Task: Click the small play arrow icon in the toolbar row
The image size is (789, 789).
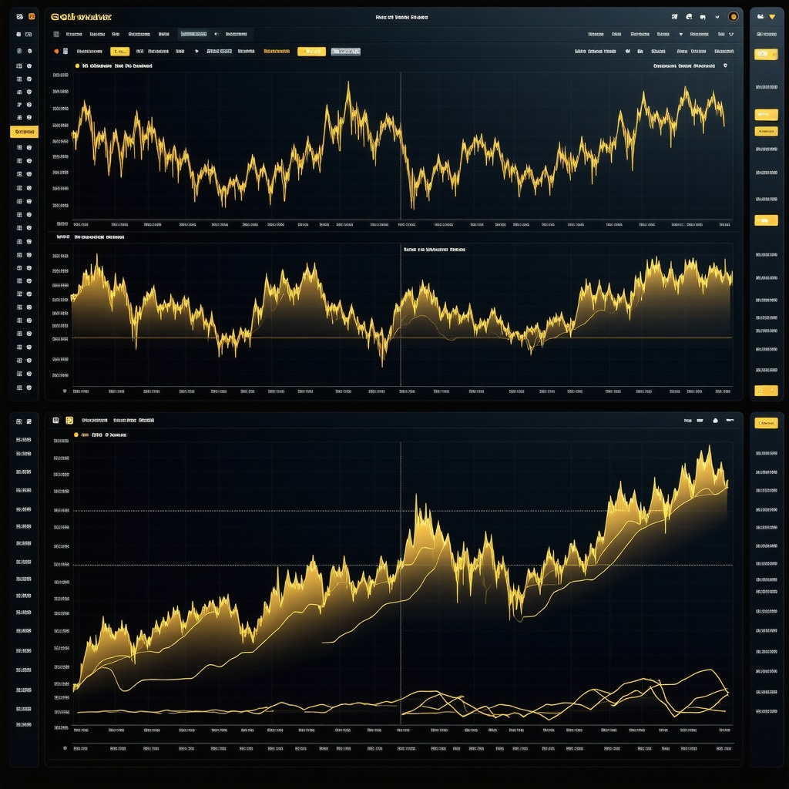Action: (x=196, y=52)
